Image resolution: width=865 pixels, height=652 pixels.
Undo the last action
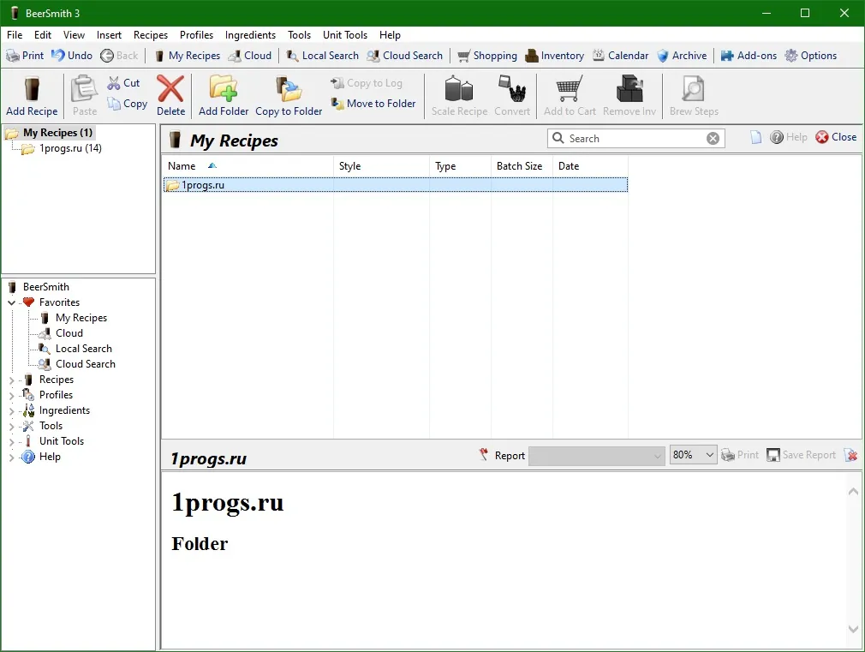click(x=72, y=55)
